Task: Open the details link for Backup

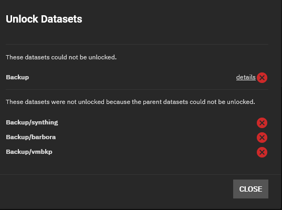Action: tap(246, 77)
